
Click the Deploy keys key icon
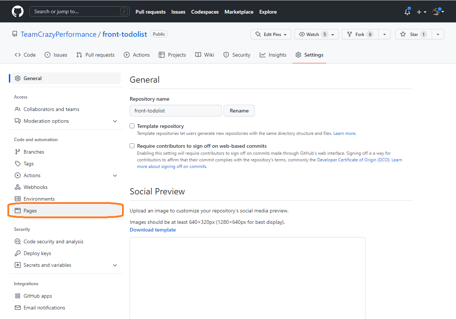(x=18, y=253)
